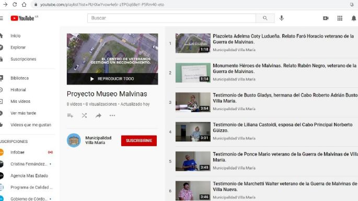Open the hamburger guide menu
The width and height of the screenshot is (358, 201).
[2, 18]
